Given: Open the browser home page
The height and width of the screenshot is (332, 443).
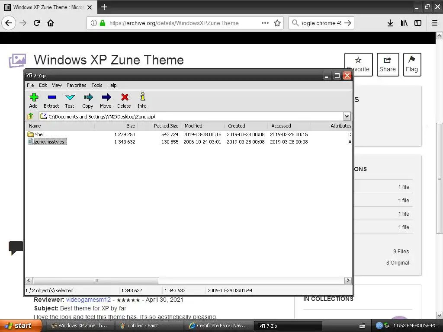Looking at the screenshot, I should pos(51,23).
